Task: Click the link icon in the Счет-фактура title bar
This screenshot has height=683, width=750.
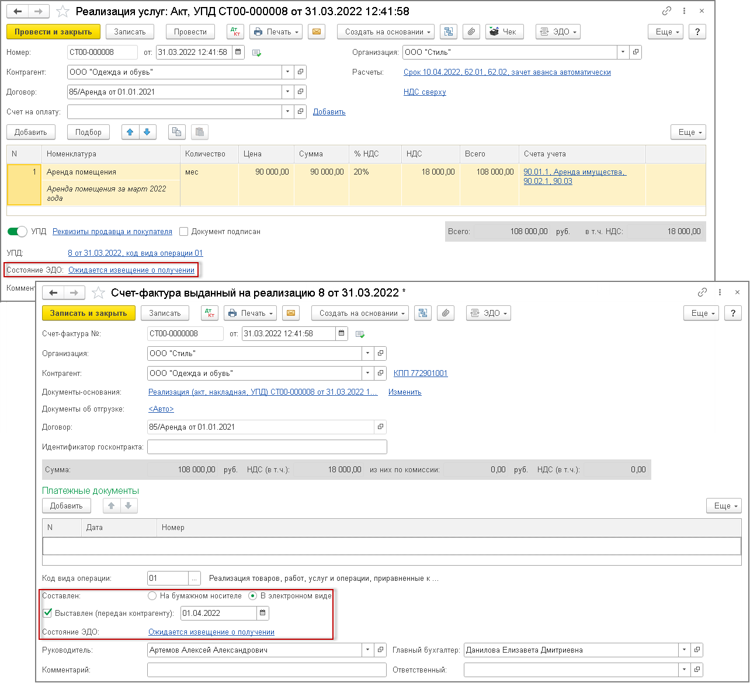Action: 702,292
